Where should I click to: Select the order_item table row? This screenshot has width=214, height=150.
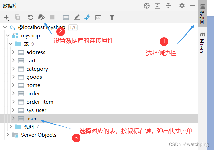99,102
